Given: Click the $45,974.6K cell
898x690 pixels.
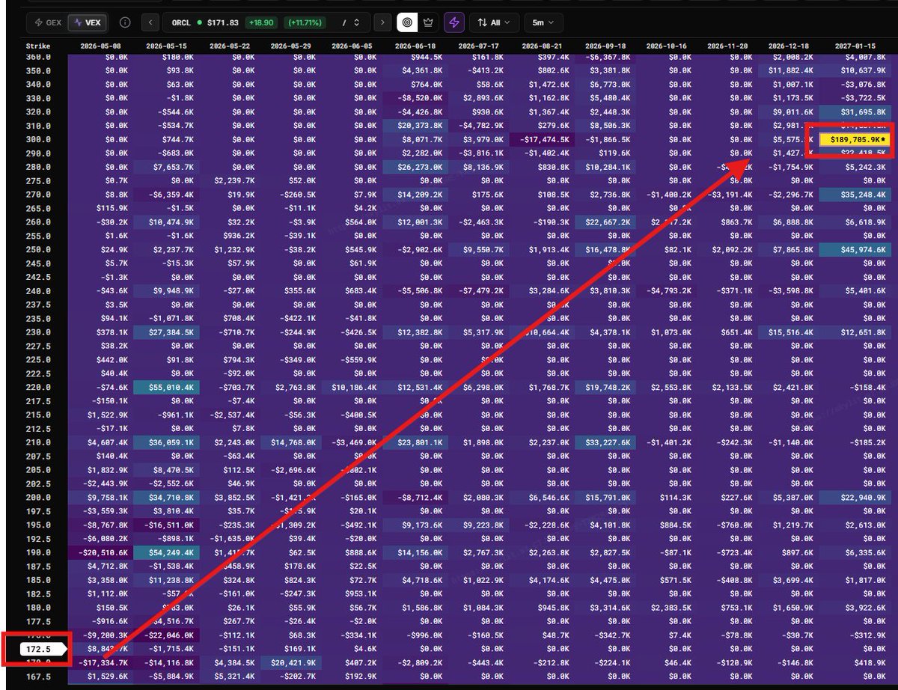Looking at the screenshot, I should click(x=855, y=249).
